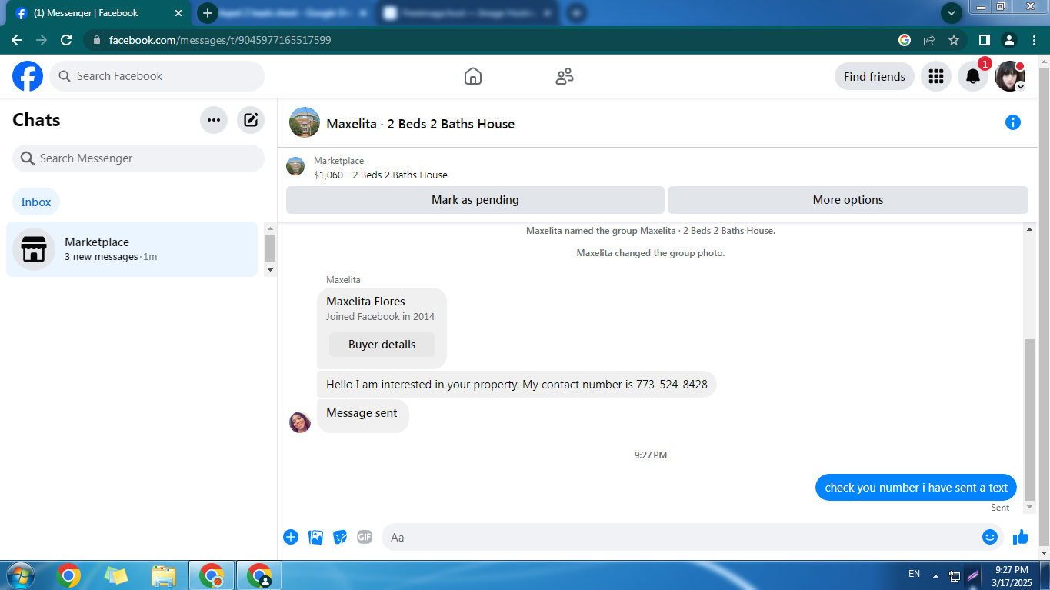Start a new message with compose icon

point(251,120)
